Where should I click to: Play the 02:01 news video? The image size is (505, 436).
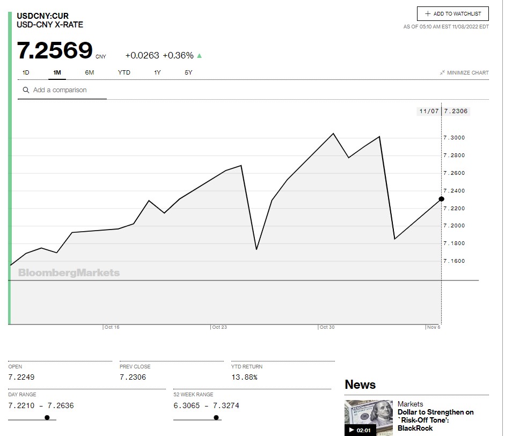360,430
